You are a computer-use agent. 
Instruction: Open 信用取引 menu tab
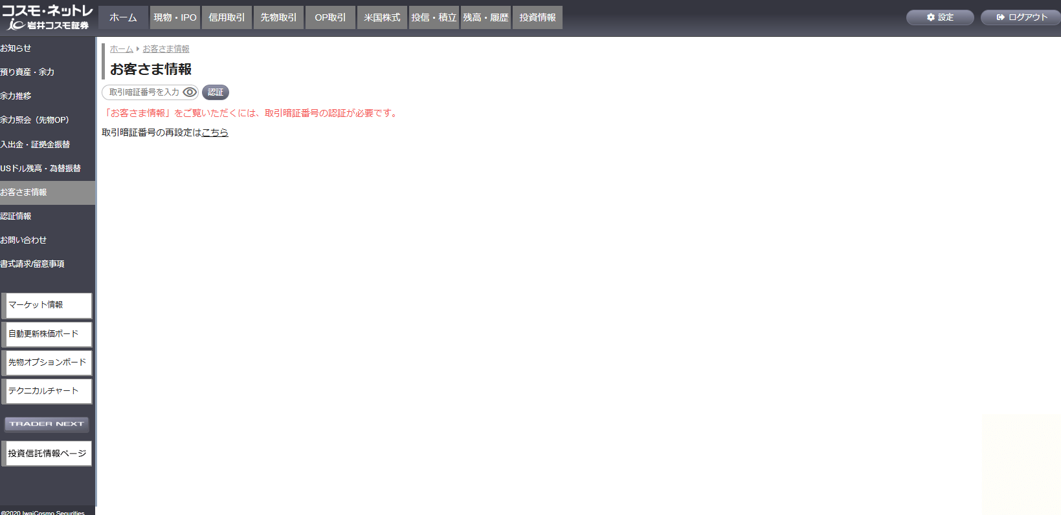click(227, 17)
